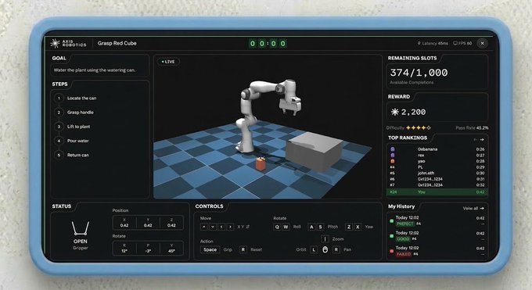Click the Move left arrow key
Viewport: 532px width, 290px height.
pyautogui.click(x=221, y=227)
